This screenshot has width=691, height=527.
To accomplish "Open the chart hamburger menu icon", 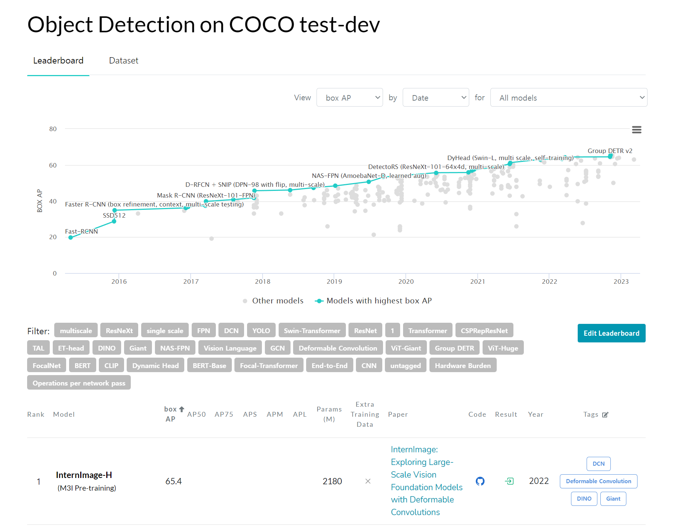I will click(x=636, y=130).
